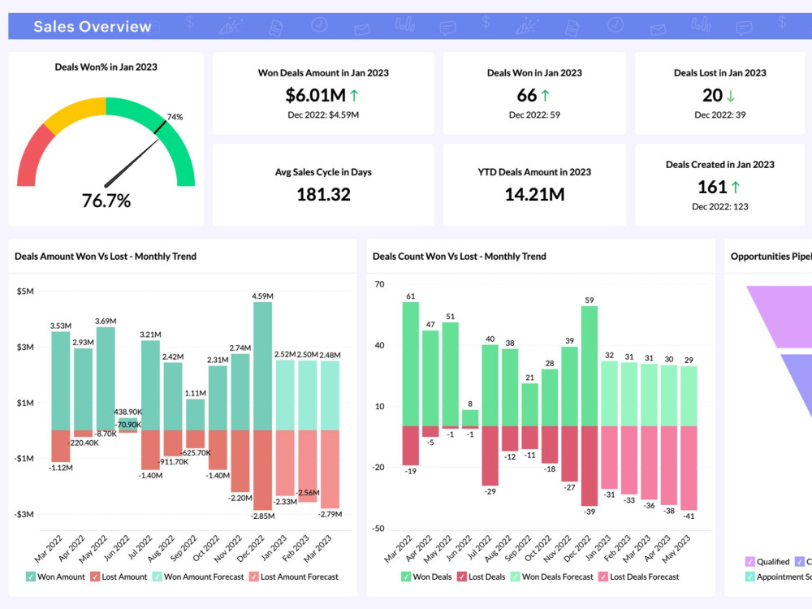
Task: Toggle the Won Deals Forecast legend checkbox
Action: click(516, 577)
